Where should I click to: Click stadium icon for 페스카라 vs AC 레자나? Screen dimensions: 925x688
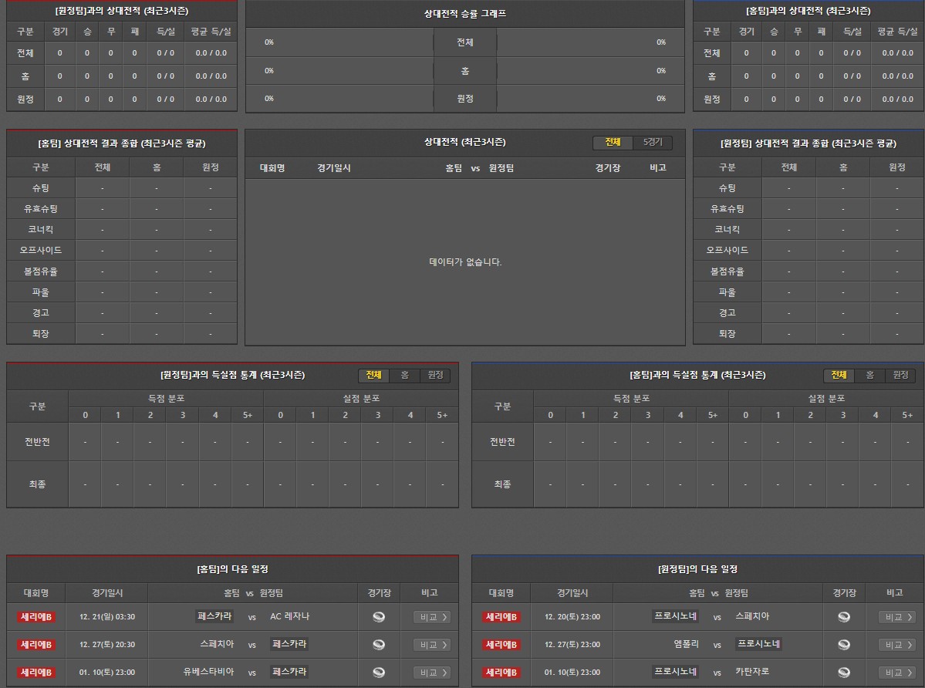coord(378,617)
